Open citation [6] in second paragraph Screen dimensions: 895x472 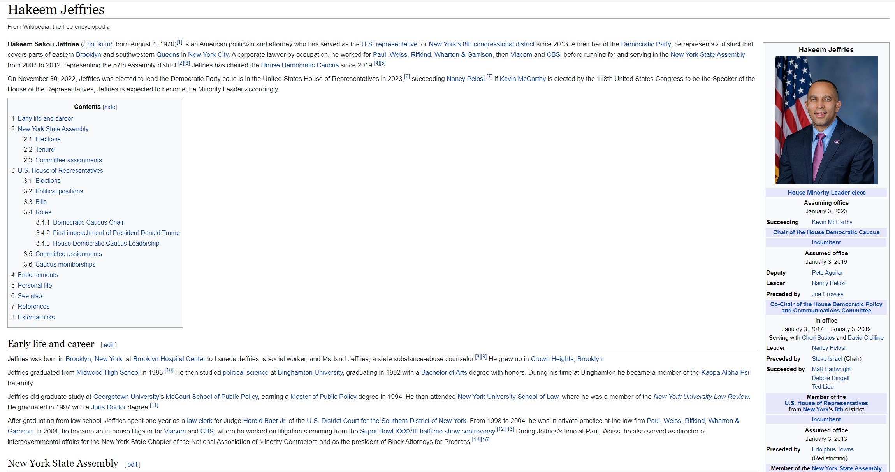[407, 77]
